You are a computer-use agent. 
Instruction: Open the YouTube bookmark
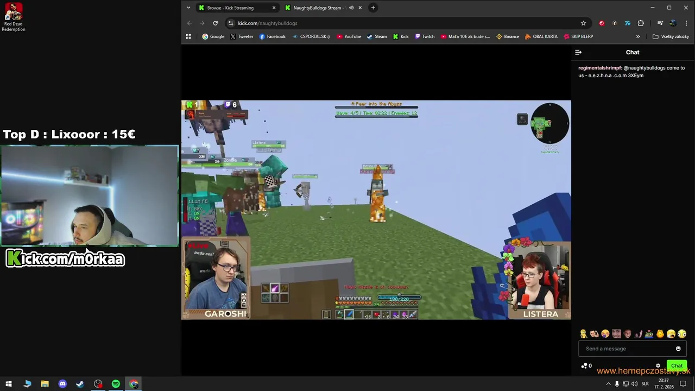tap(349, 36)
